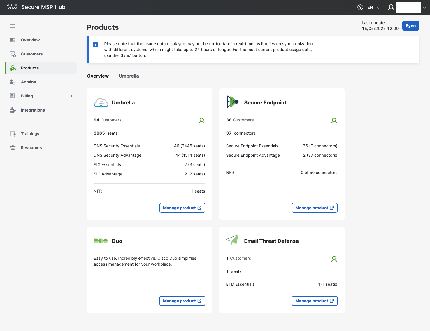Click the Email Threat Defense paper plane logo
This screenshot has width=430, height=331.
point(232,240)
